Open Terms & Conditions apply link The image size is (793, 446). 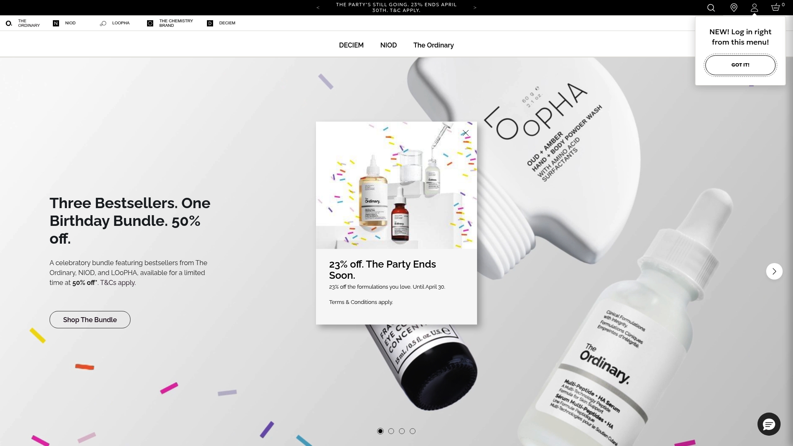tap(361, 302)
